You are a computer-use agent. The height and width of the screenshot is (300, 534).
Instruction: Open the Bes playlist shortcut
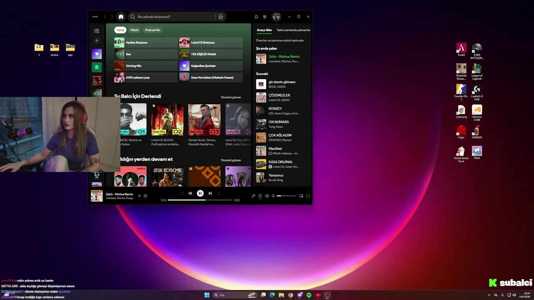coord(146,54)
